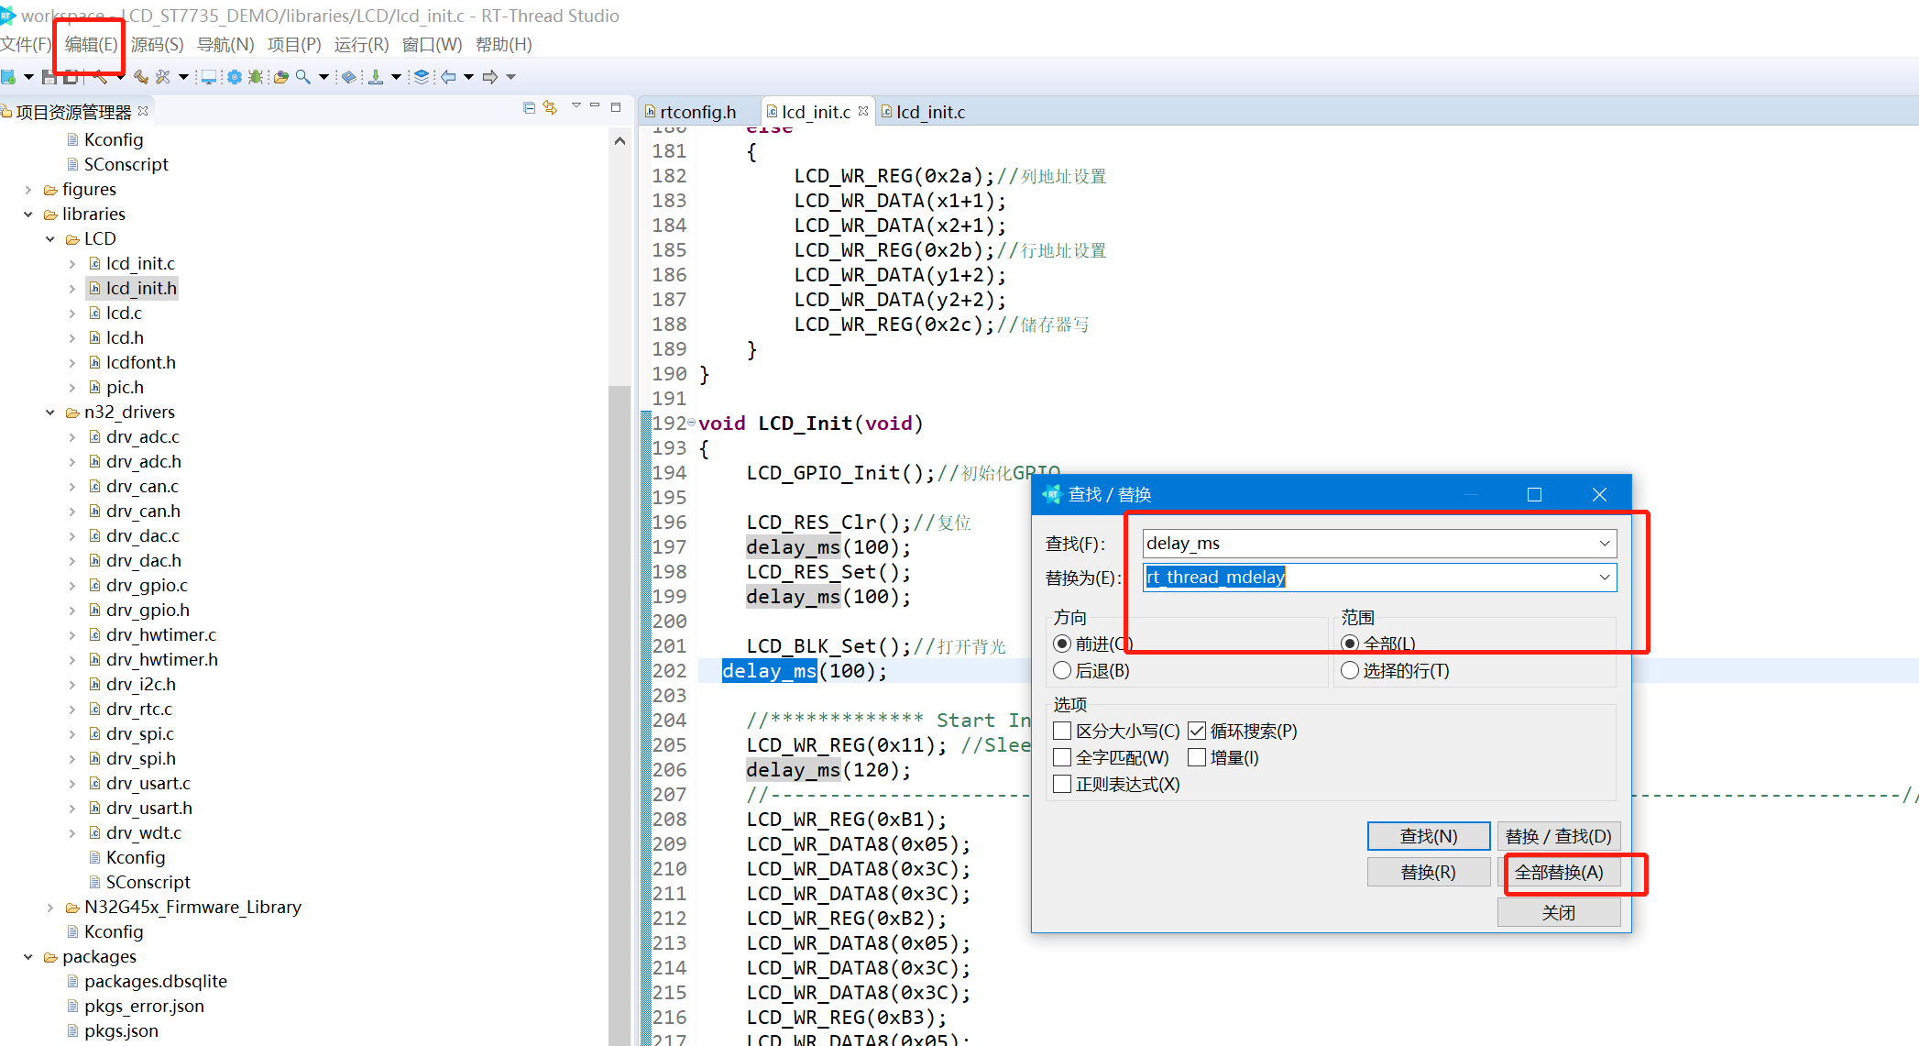Viewport: 1919px width, 1046px height.
Task: Open the terminal monitor icon
Action: [209, 77]
